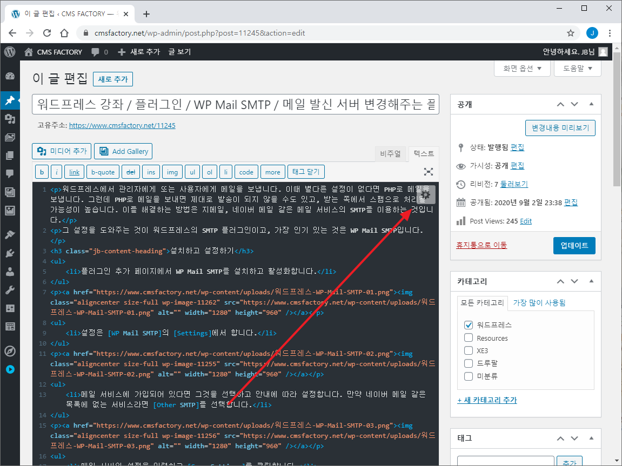The width and height of the screenshot is (622, 466).
Task: Check the 미분류 category
Action: tap(469, 376)
